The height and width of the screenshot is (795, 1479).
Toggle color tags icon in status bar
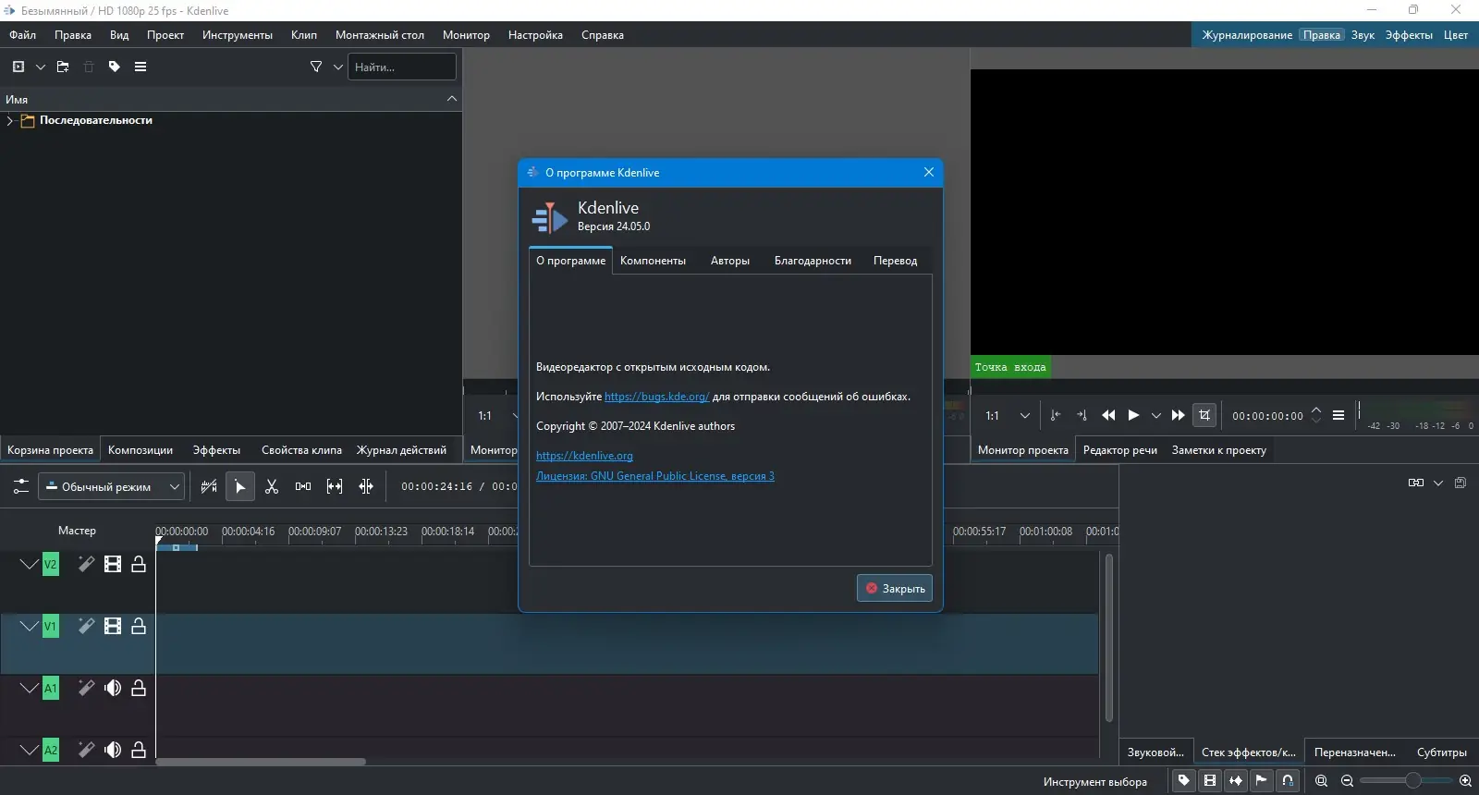(x=1184, y=781)
